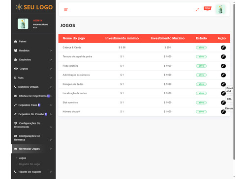Click the Depósitos Fixos sidebar icon
Viewport: 246px width, 179px height.
coord(15,105)
